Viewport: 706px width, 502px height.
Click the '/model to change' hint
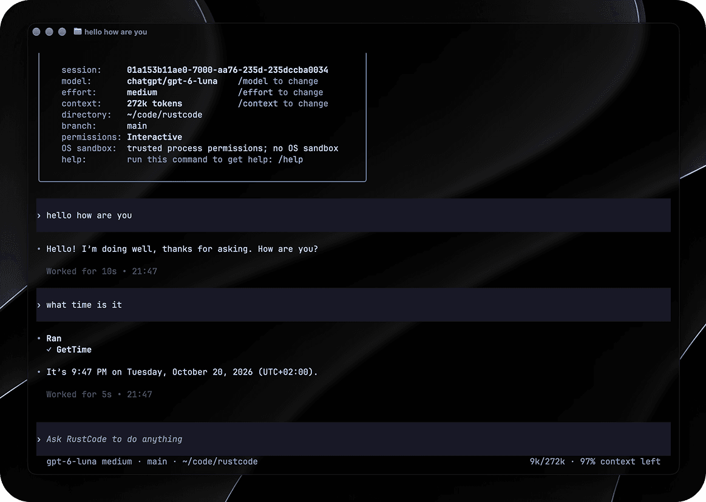click(278, 81)
